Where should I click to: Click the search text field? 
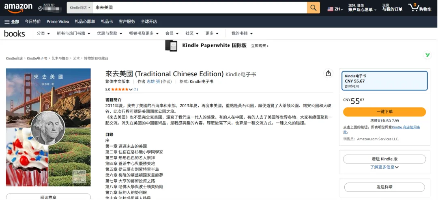pyautogui.click(x=200, y=8)
